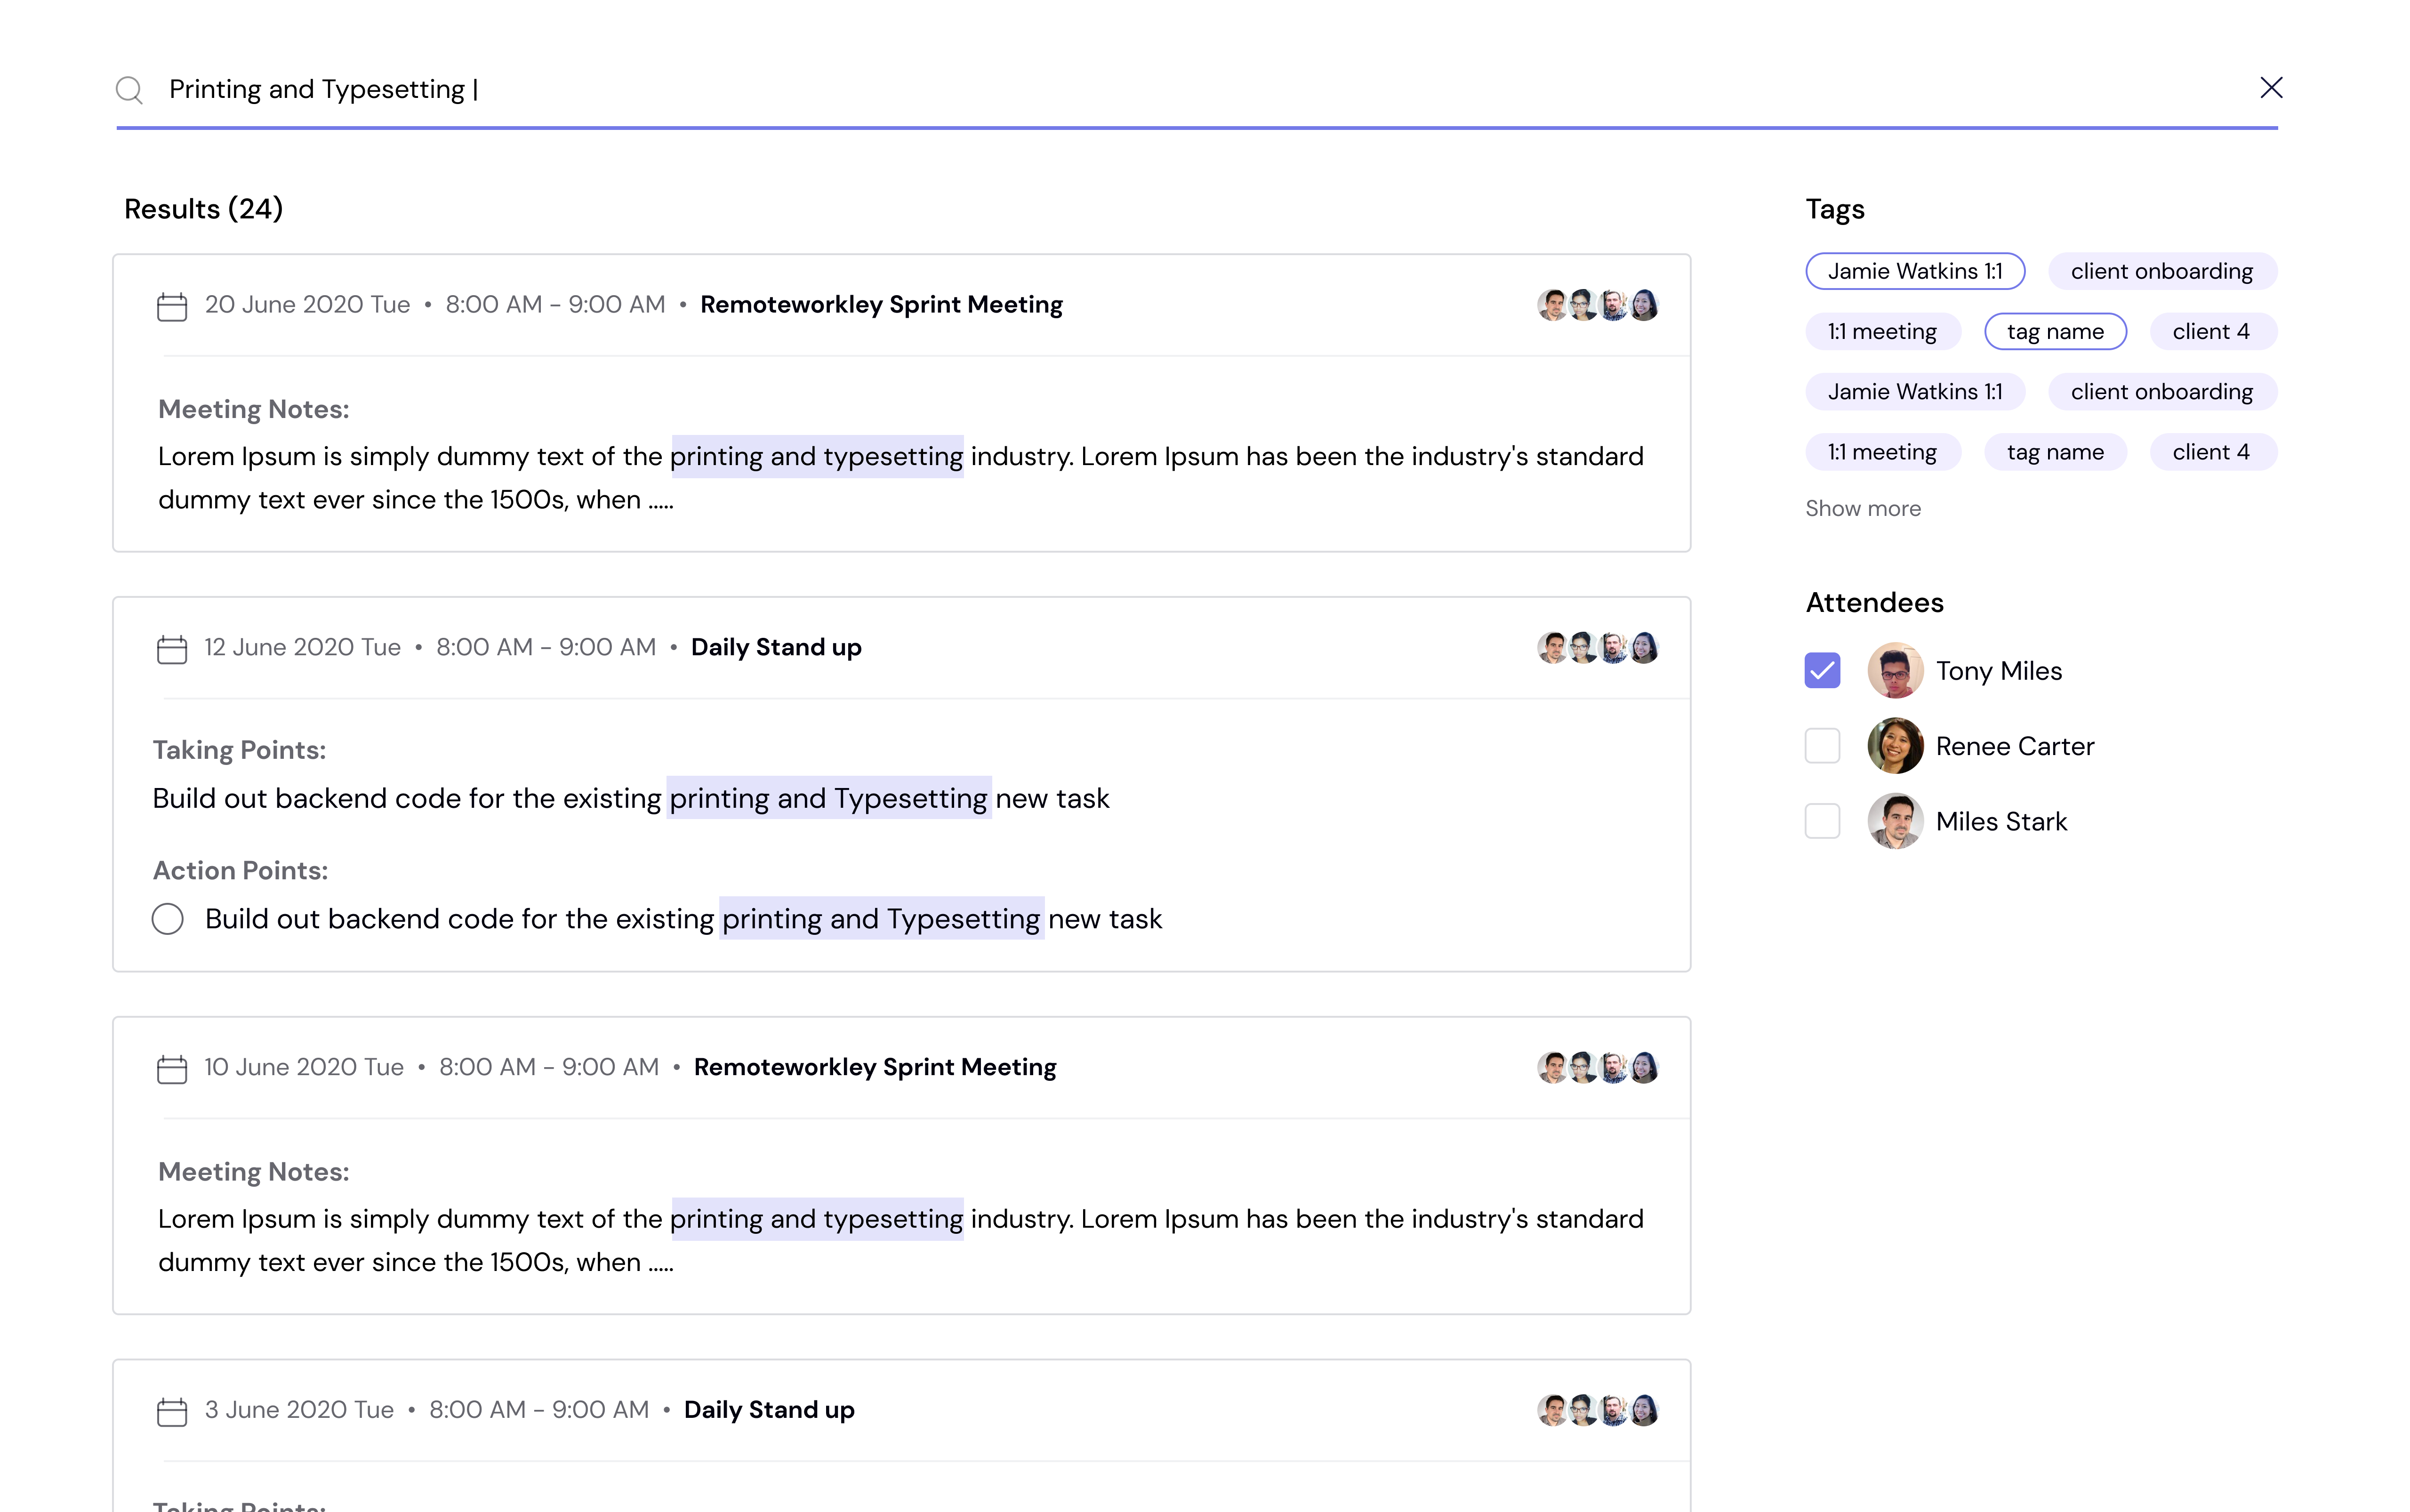
Task: Check the Renee Carter attendee checkbox
Action: point(1822,745)
